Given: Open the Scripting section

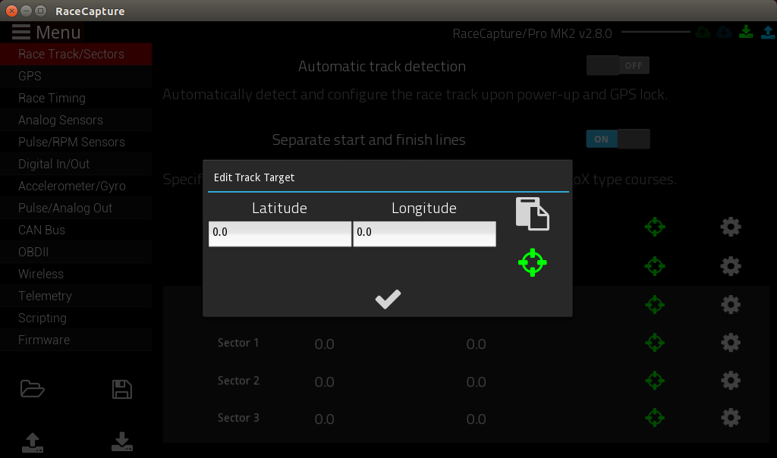Looking at the screenshot, I should 76,318.
